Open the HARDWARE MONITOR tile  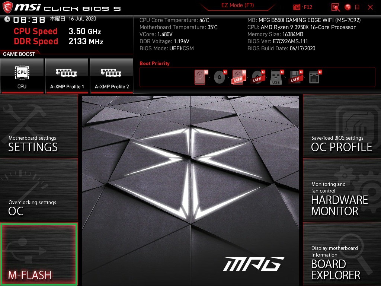click(342, 190)
